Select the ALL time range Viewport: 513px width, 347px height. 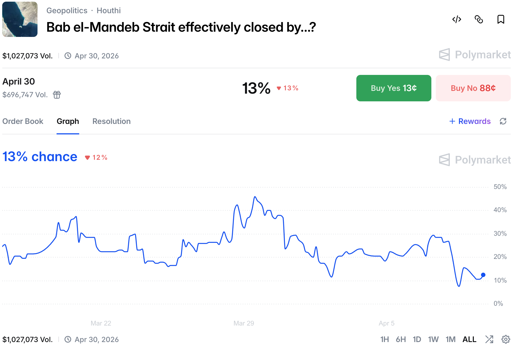pos(469,339)
